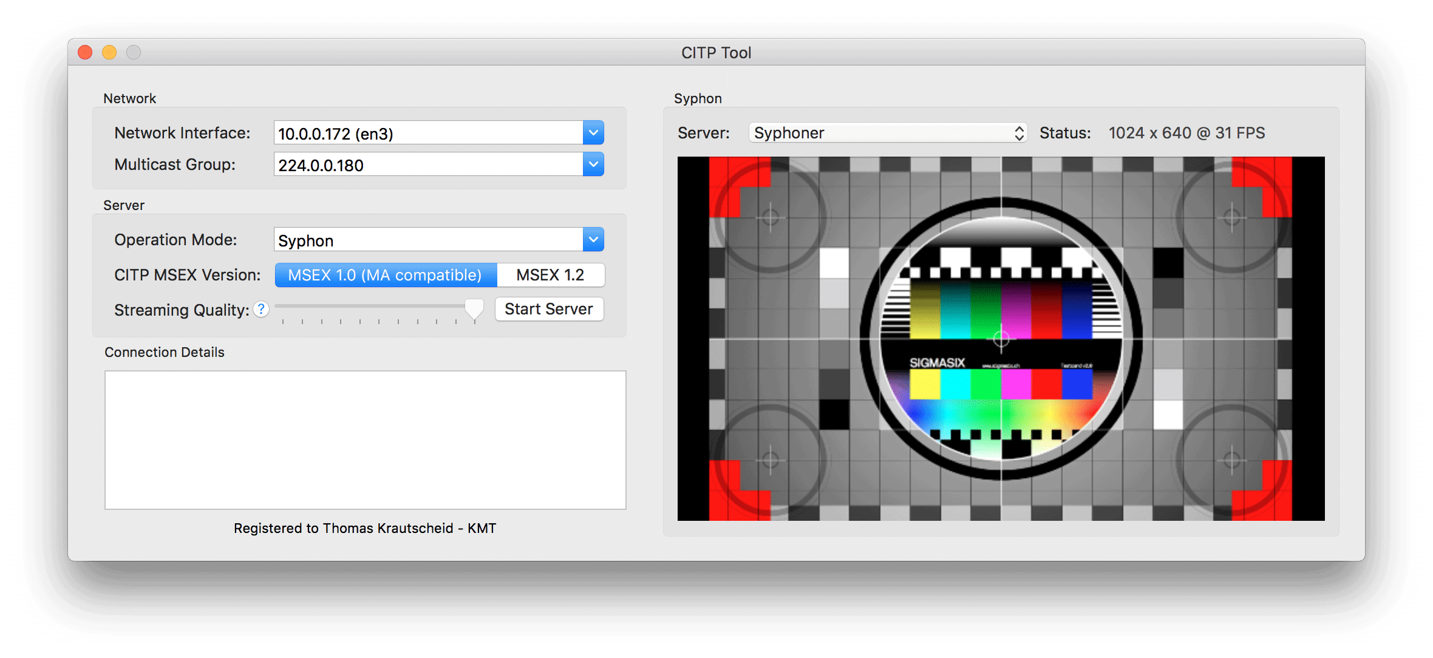This screenshot has height=658, width=1433.
Task: Click the Connection Details heading
Action: (x=165, y=352)
